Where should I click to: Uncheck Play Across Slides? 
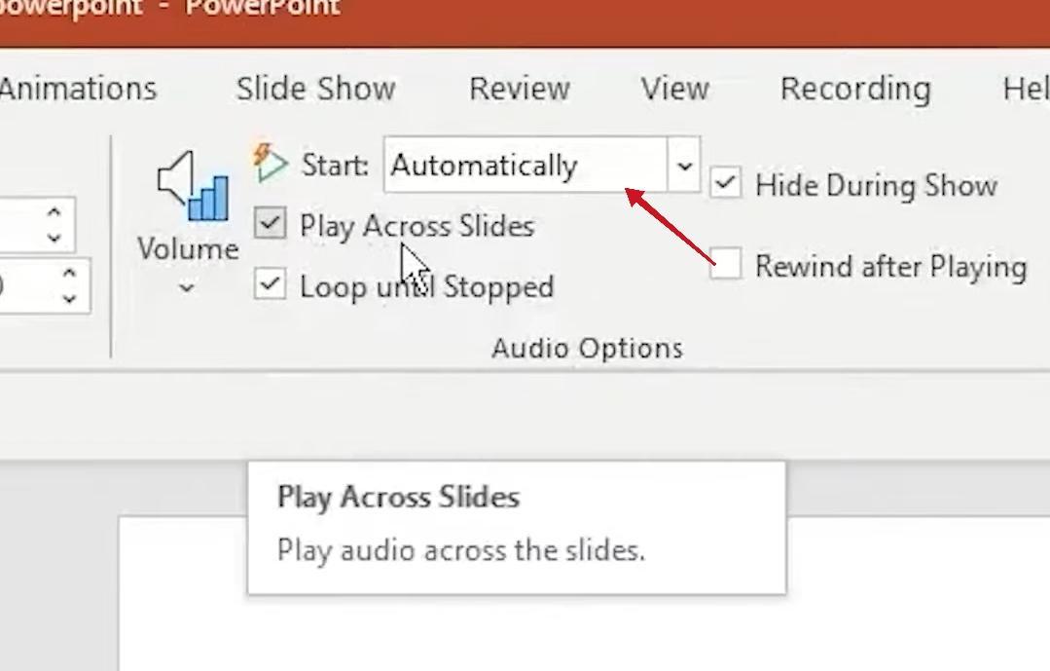270,224
